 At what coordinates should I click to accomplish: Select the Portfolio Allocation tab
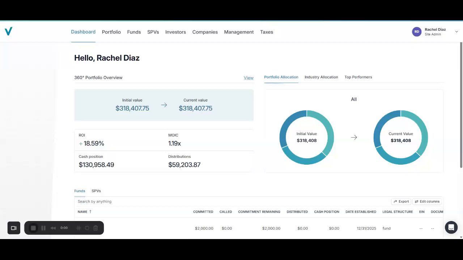[x=281, y=77]
